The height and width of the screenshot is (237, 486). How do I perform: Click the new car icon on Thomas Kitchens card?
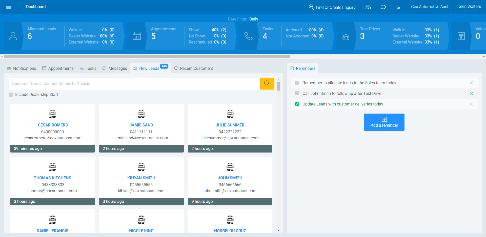[52, 167]
